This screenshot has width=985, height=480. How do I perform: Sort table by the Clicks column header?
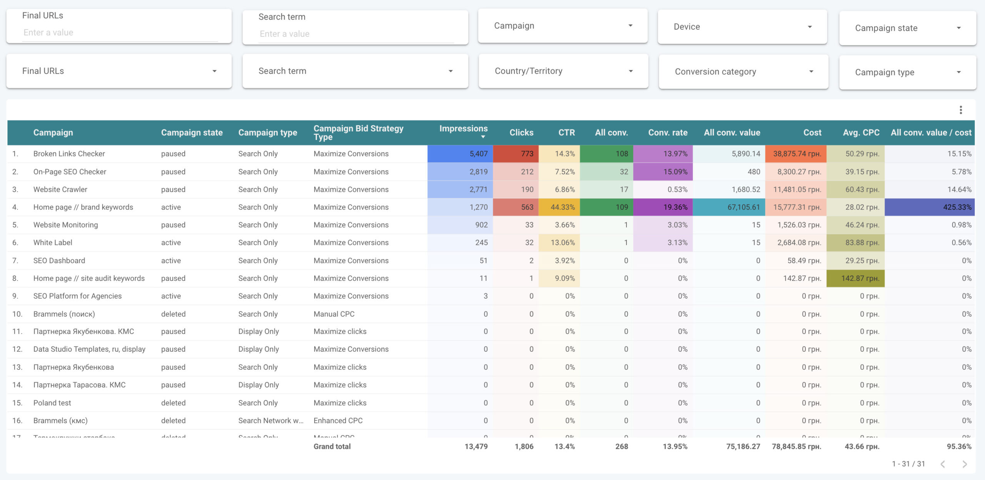521,133
